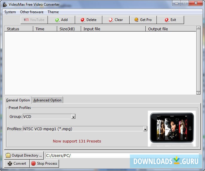This screenshot has height=171, width=205.
Task: Click the output path field C:/Users/PC/
Action: coord(122,155)
